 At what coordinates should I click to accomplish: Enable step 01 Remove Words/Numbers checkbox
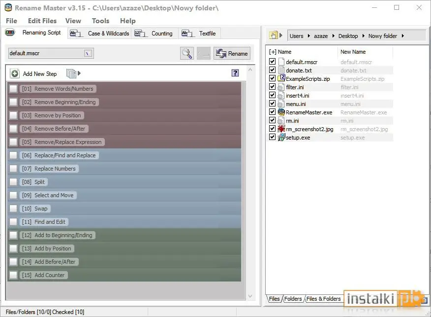click(13, 89)
